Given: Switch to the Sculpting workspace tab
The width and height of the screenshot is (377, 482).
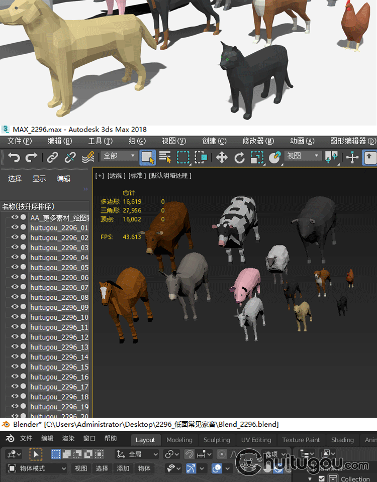Looking at the screenshot, I should point(217,440).
